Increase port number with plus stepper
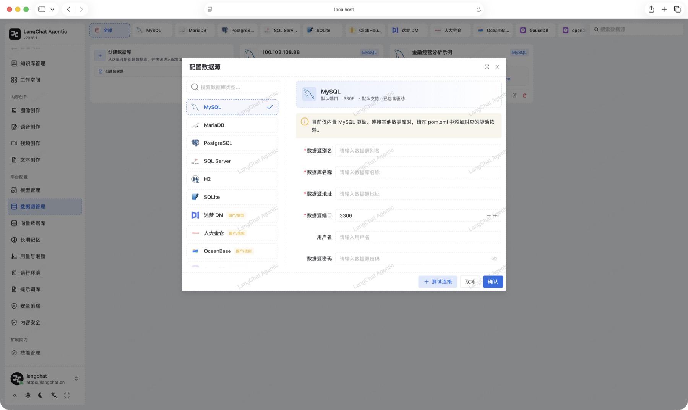This screenshot has width=688, height=410. (495, 215)
